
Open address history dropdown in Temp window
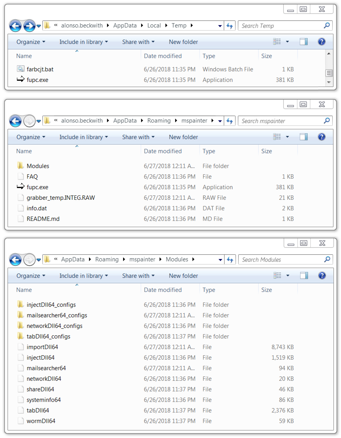click(x=220, y=26)
